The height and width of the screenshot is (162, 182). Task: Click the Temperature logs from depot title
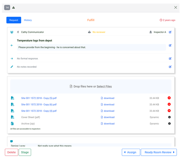pyautogui.click(x=35, y=41)
